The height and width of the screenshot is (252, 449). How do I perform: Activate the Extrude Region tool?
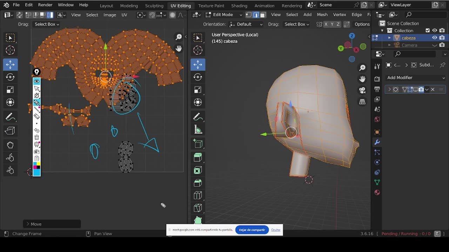[198, 157]
